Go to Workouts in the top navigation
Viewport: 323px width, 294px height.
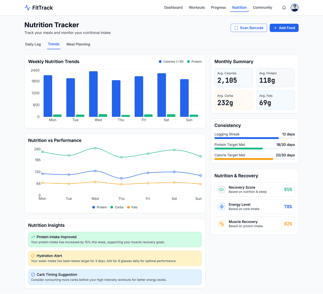(x=197, y=8)
